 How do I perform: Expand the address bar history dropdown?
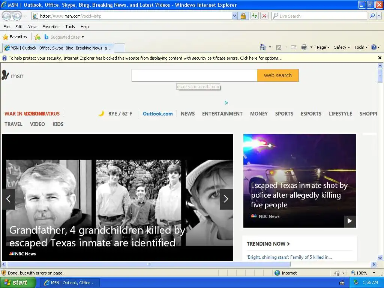[234, 16]
